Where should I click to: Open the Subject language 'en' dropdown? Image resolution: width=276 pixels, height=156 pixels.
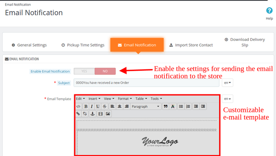coord(227,83)
